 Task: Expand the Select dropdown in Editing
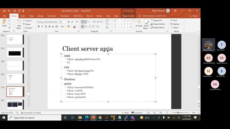point(175,28)
